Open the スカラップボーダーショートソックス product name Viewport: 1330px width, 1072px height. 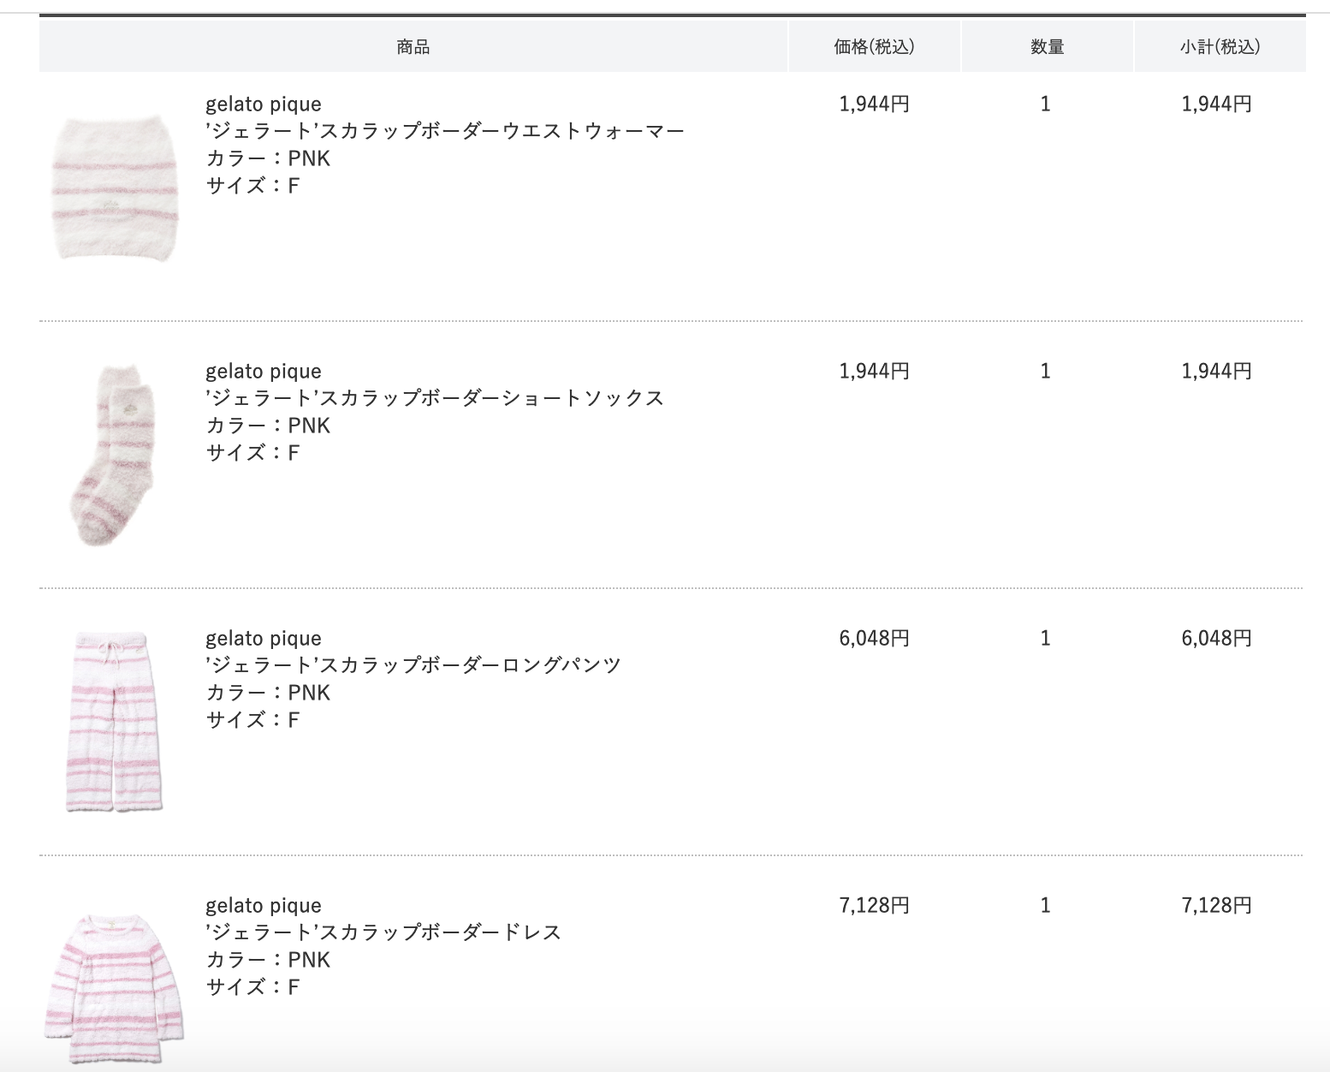click(435, 398)
